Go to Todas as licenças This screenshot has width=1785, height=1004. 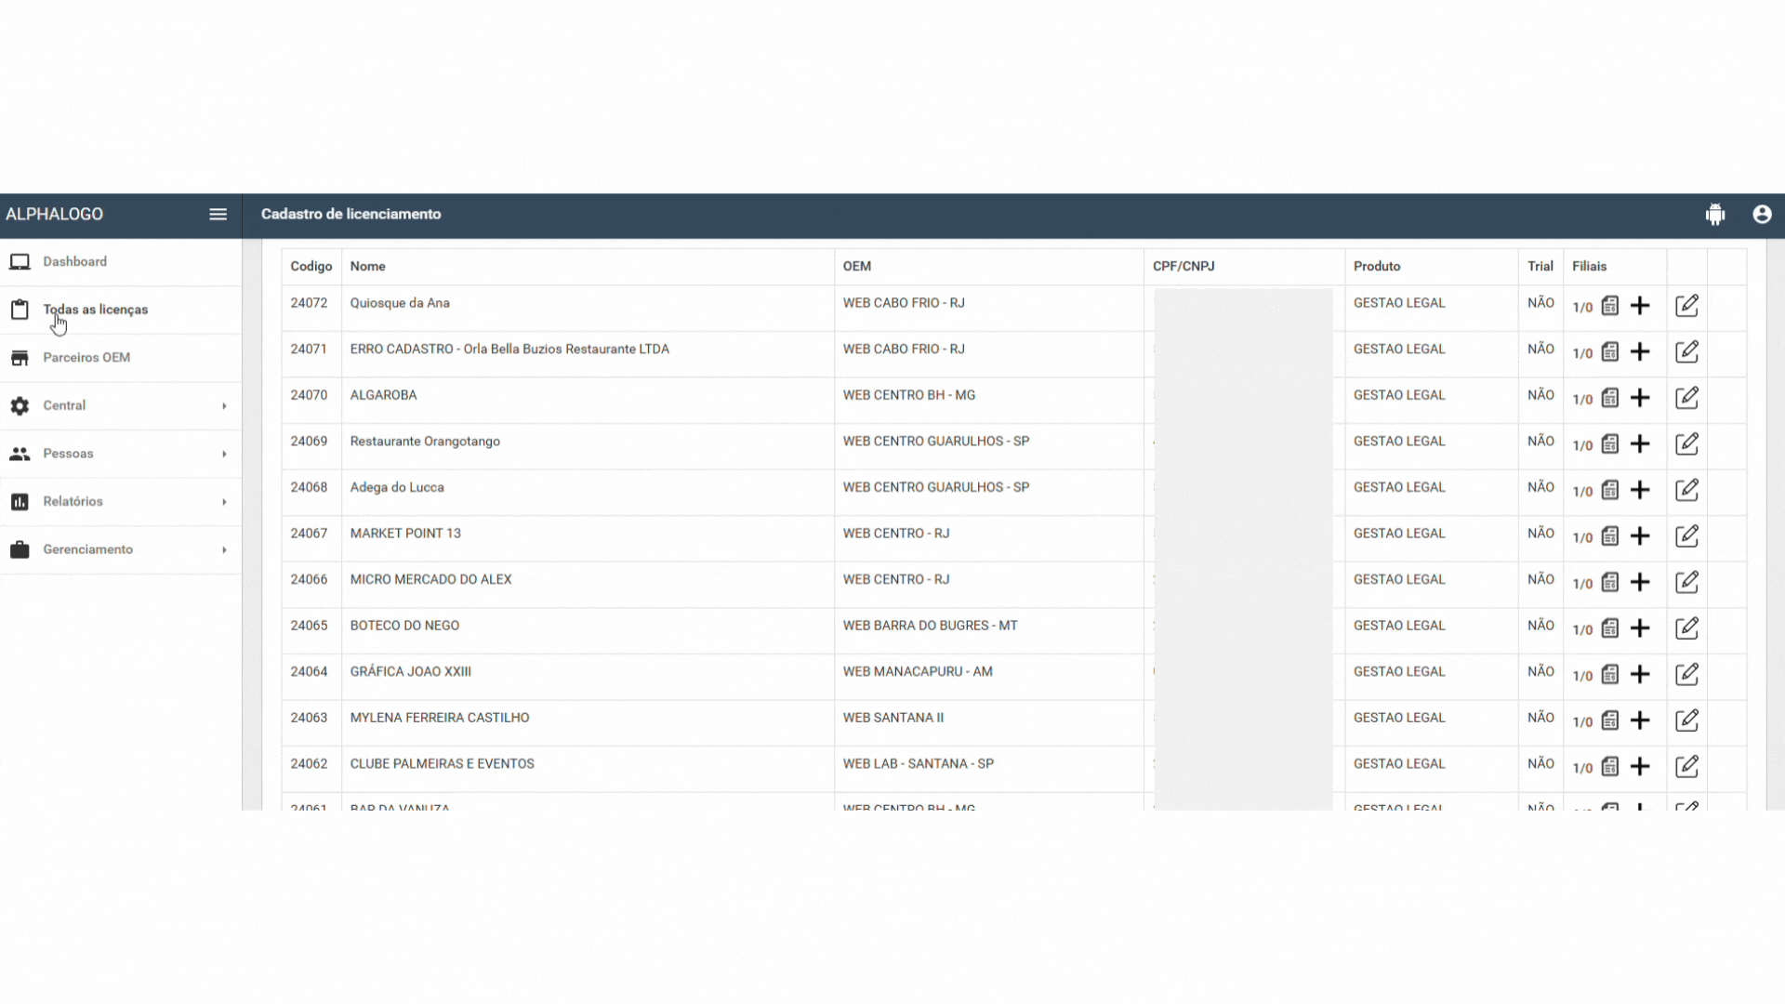tap(95, 310)
